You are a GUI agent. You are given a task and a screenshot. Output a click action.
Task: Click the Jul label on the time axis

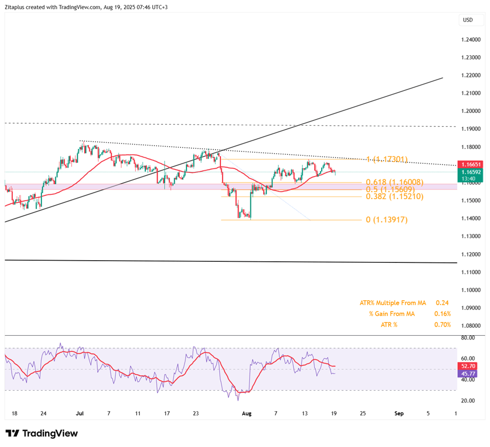[x=80, y=413]
